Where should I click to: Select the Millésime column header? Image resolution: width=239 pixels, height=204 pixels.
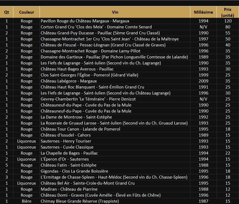point(203,12)
